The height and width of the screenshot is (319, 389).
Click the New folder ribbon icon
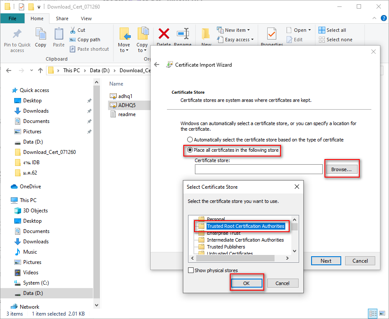tap(206, 34)
